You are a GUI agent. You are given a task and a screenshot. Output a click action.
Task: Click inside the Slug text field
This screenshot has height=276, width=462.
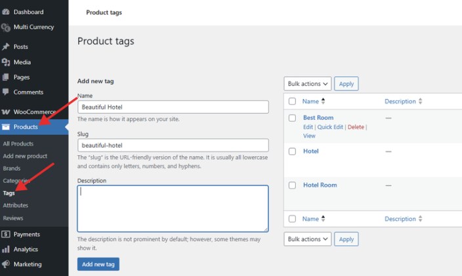coord(173,145)
